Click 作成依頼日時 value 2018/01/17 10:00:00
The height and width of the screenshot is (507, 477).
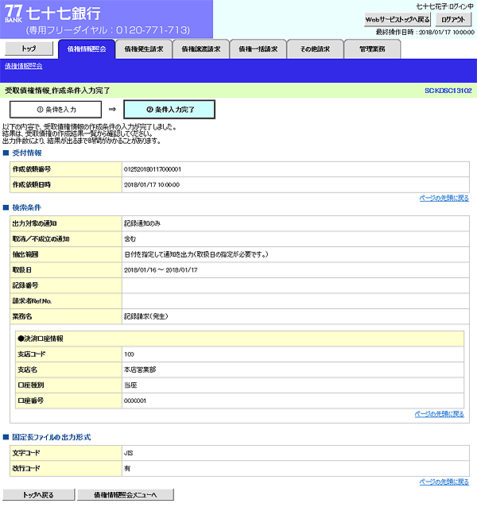[x=152, y=185]
